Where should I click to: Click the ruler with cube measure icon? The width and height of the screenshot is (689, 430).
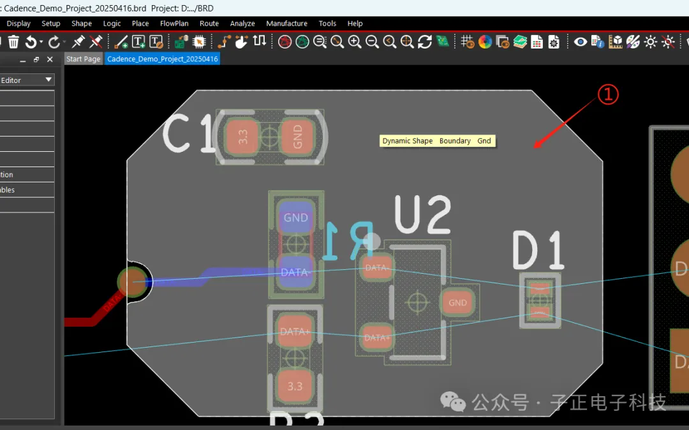616,41
